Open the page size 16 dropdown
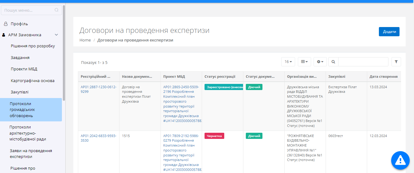Image resolution: width=414 pixels, height=173 pixels. click(x=288, y=62)
